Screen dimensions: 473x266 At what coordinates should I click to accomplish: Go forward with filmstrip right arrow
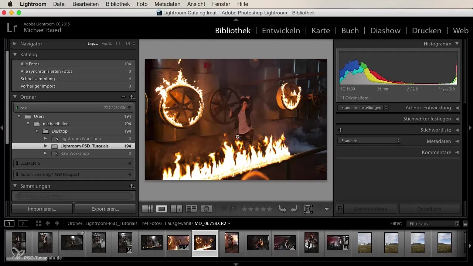(57, 223)
